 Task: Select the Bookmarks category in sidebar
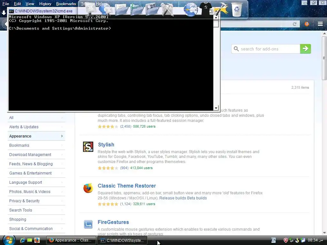(36, 145)
